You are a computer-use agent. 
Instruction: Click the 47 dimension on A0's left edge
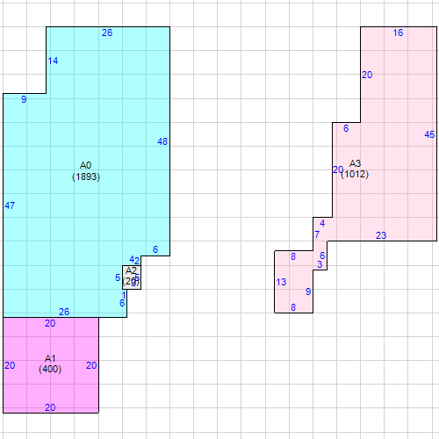click(x=10, y=205)
